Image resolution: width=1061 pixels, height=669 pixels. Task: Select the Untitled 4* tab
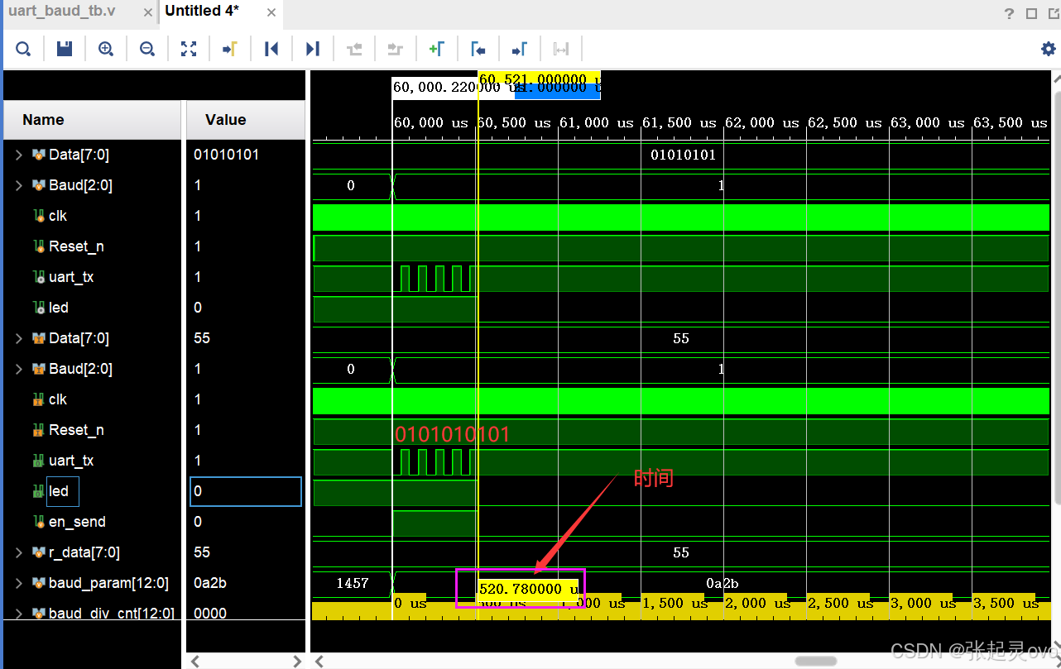click(x=202, y=12)
